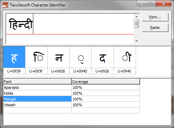The image size is (174, 128).
Task: Click inside the Hindi text input area
Action: 70,29
